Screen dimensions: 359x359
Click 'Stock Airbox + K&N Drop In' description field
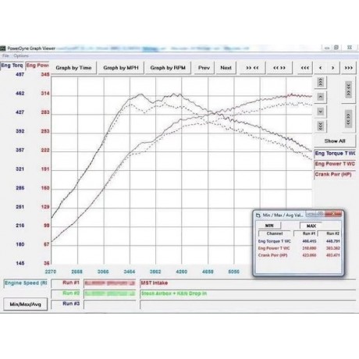248,293
